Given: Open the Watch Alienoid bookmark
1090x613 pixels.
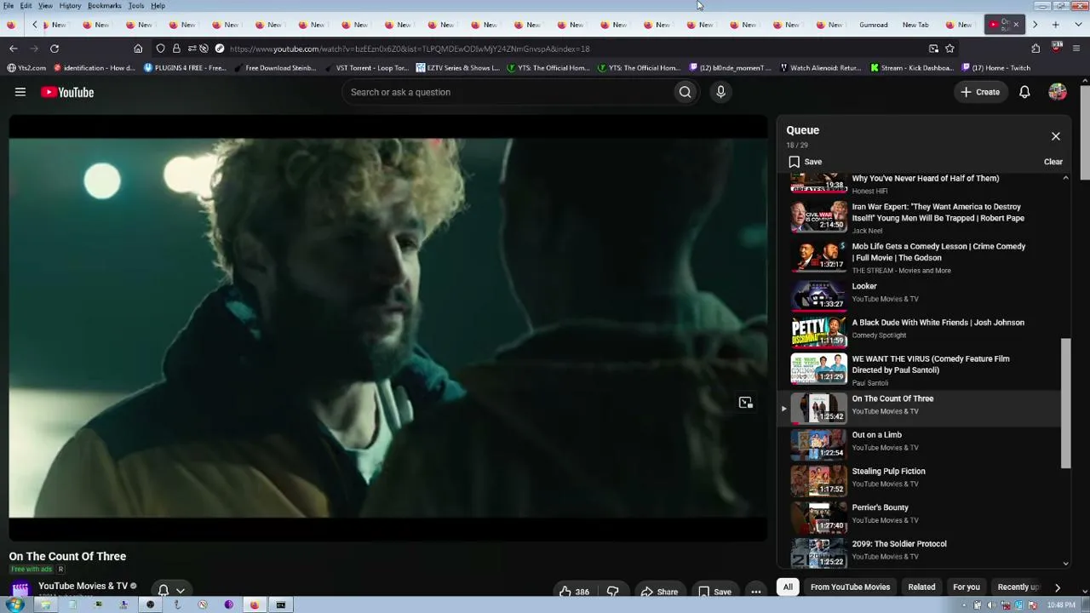Looking at the screenshot, I should 820,68.
